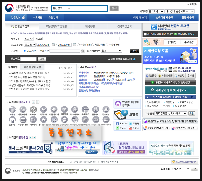
Task: Open the 나라장터 관련사이트 dropdown at top
Action: click(x=180, y=12)
